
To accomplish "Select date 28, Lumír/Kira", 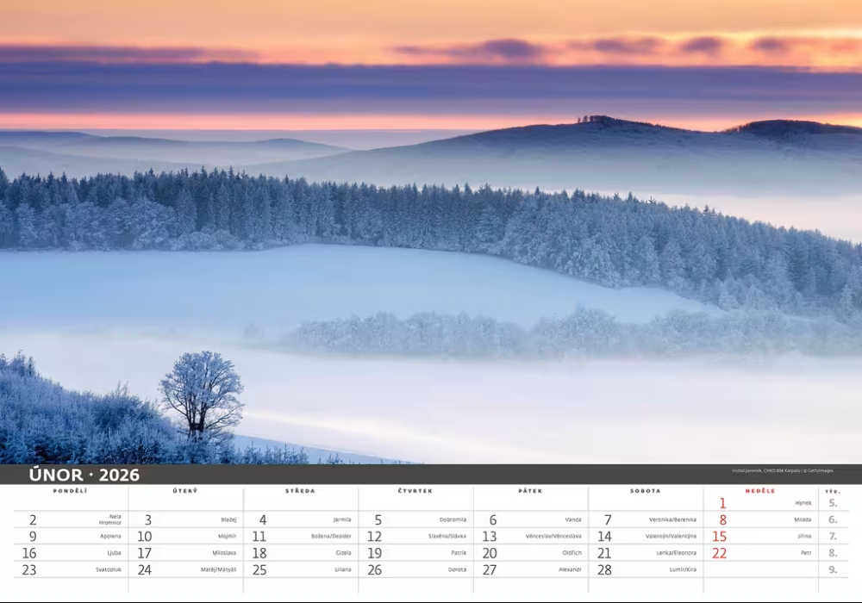I will point(604,569).
